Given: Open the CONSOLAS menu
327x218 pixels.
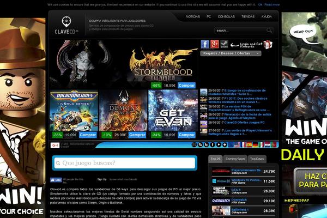Looking at the screenshot, I should (226, 16).
